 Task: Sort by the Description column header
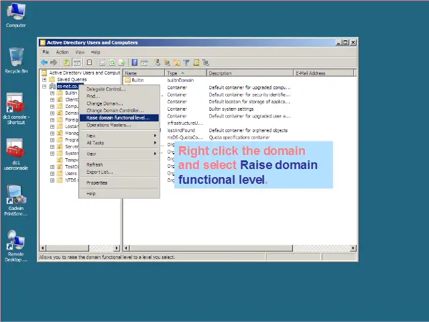[250, 73]
